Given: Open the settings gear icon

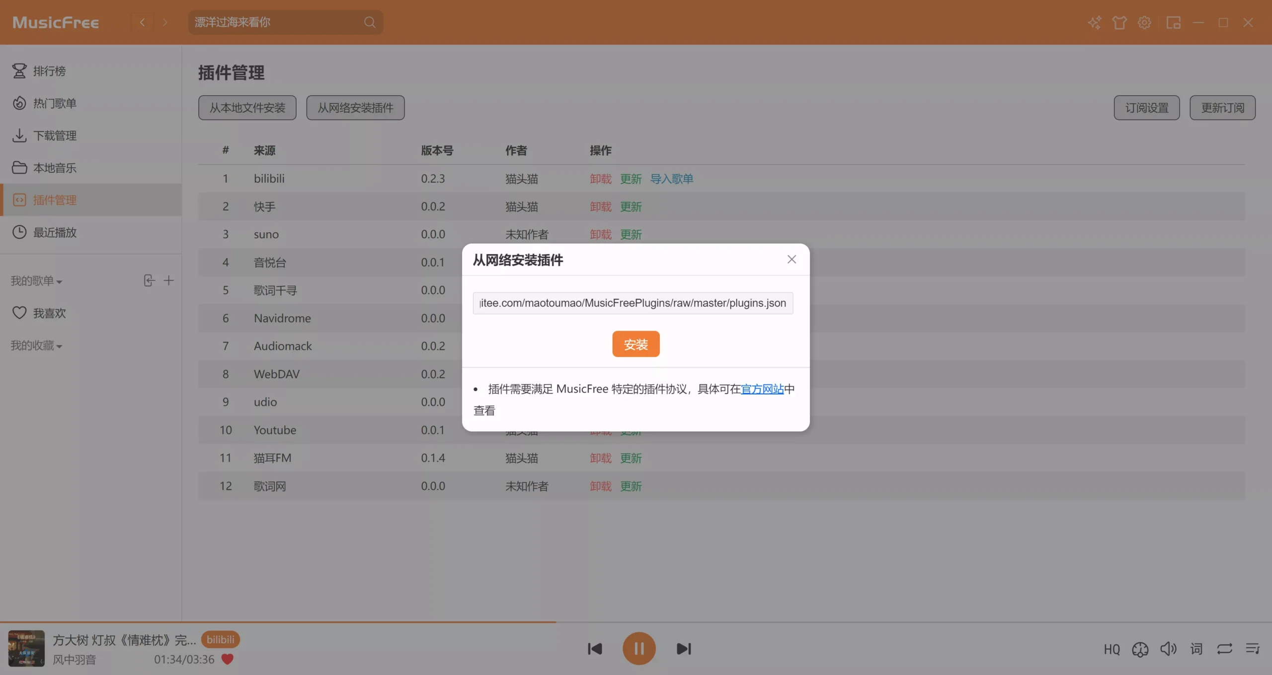Looking at the screenshot, I should (1144, 22).
